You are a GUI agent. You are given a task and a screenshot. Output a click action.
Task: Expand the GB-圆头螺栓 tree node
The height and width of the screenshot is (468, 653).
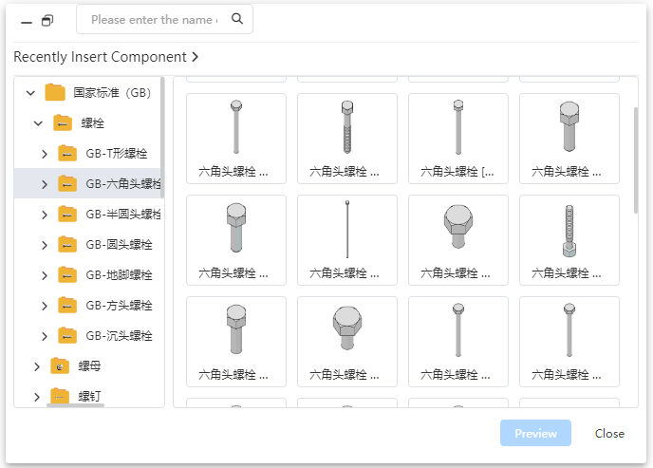pyautogui.click(x=44, y=244)
